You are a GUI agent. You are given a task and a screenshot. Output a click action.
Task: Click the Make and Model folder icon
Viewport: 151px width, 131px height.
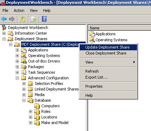pyautogui.click(x=37, y=123)
